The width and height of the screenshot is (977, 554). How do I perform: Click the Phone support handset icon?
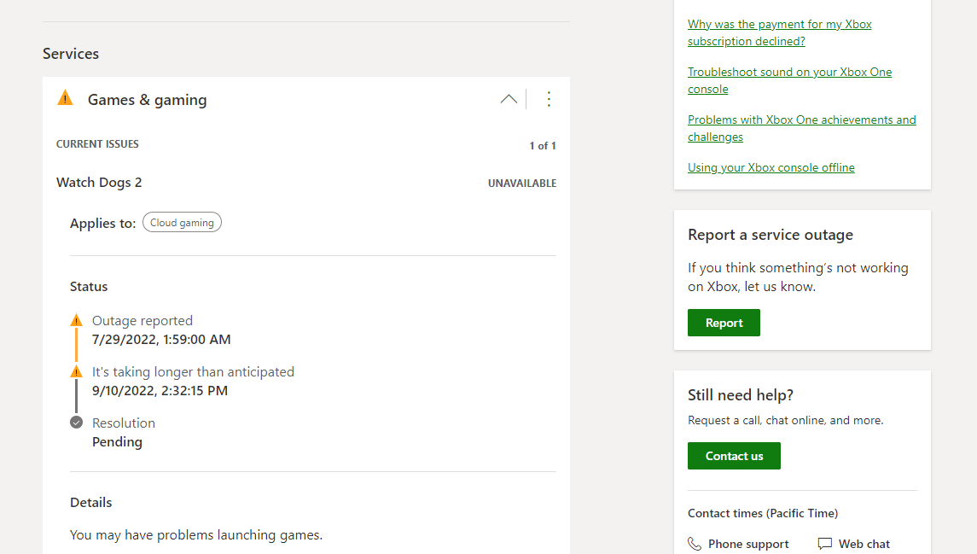(x=693, y=543)
